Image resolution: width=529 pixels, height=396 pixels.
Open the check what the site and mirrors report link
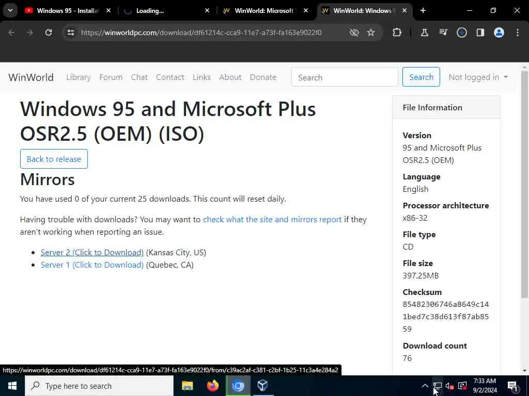pos(272,220)
